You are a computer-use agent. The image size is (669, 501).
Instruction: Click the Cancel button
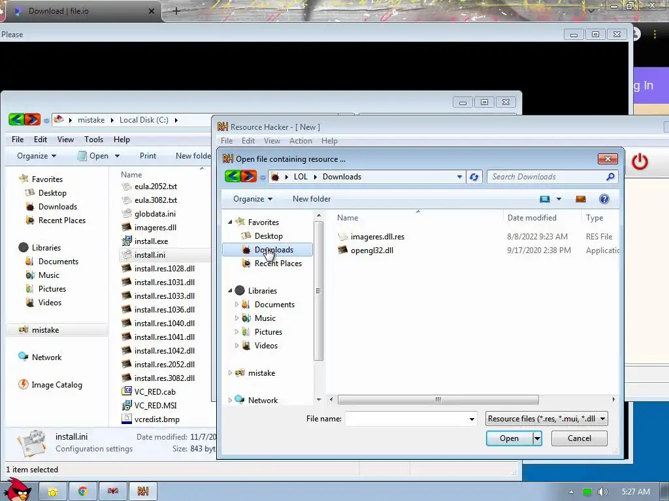pyautogui.click(x=579, y=438)
